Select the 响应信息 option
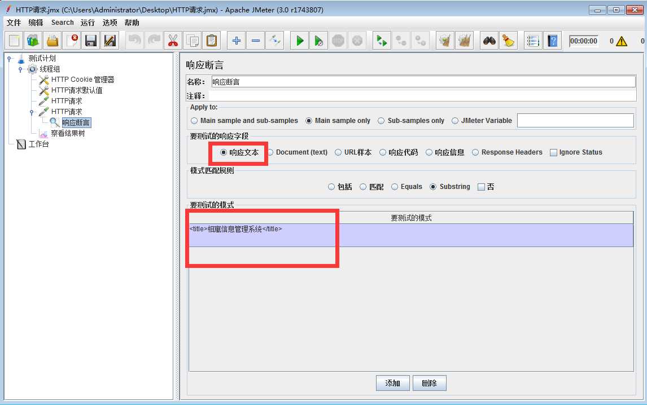647x405 pixels. coord(445,152)
